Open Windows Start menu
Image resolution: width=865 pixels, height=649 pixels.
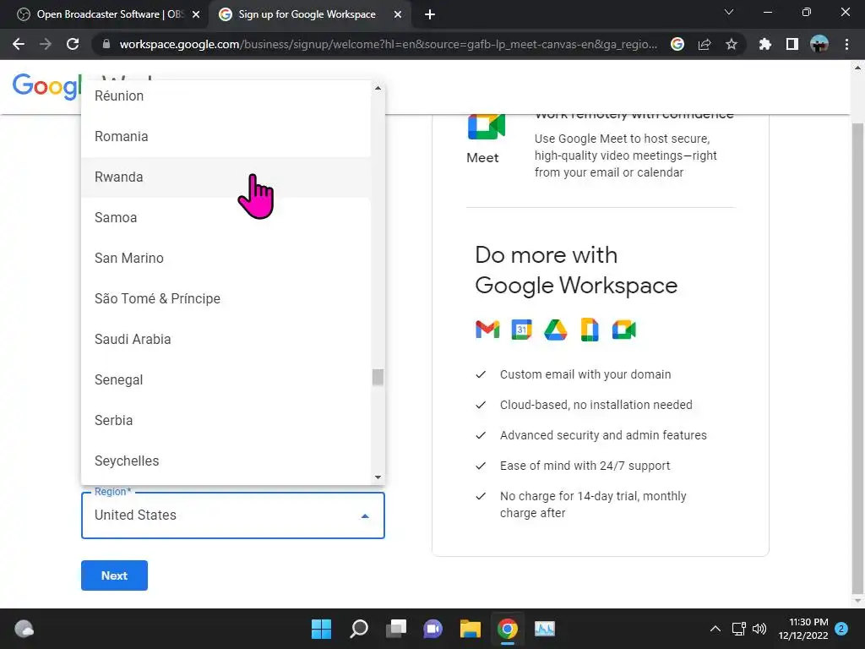[321, 629]
